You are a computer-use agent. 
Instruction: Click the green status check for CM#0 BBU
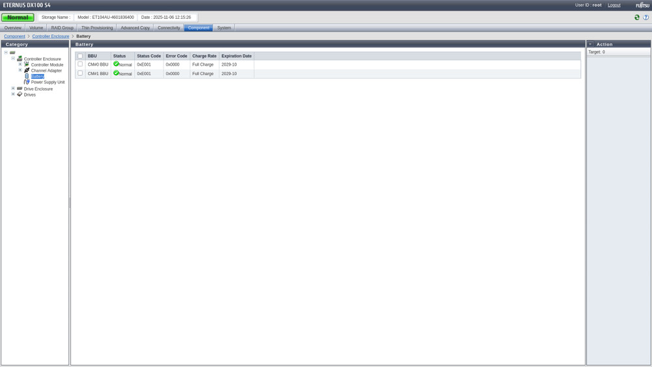click(x=116, y=64)
